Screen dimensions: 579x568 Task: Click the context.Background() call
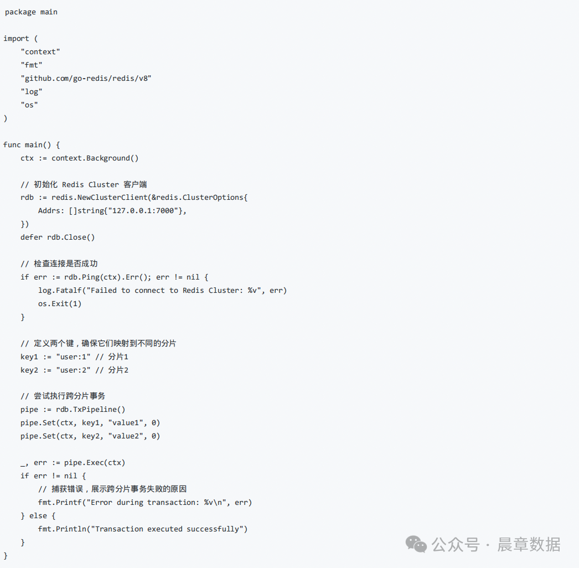[95, 158]
